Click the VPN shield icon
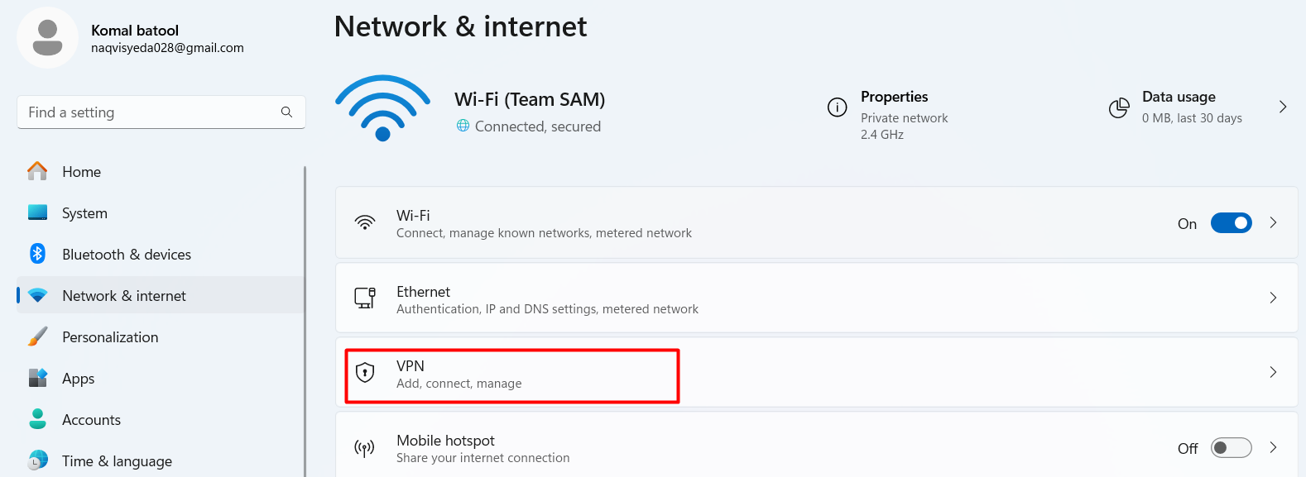 click(365, 373)
